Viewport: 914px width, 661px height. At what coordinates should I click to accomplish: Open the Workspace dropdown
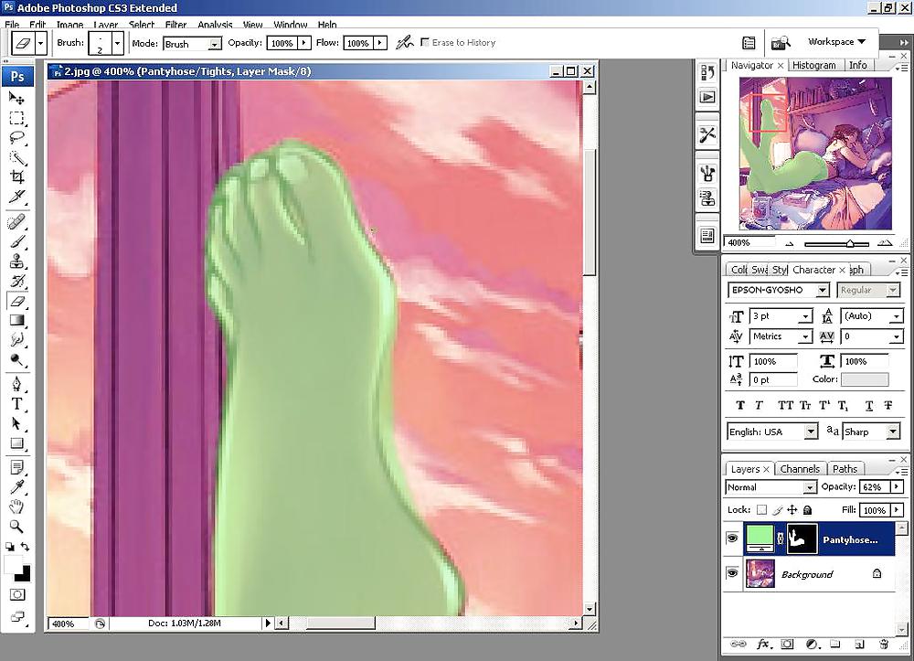coord(836,41)
